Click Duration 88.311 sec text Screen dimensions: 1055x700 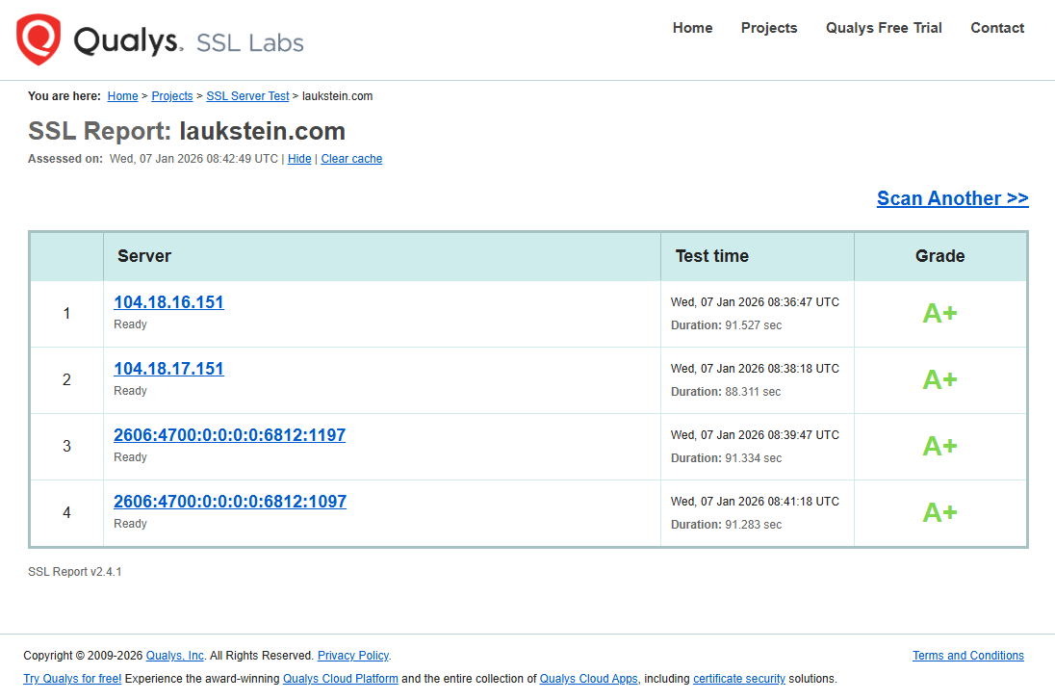point(726,392)
